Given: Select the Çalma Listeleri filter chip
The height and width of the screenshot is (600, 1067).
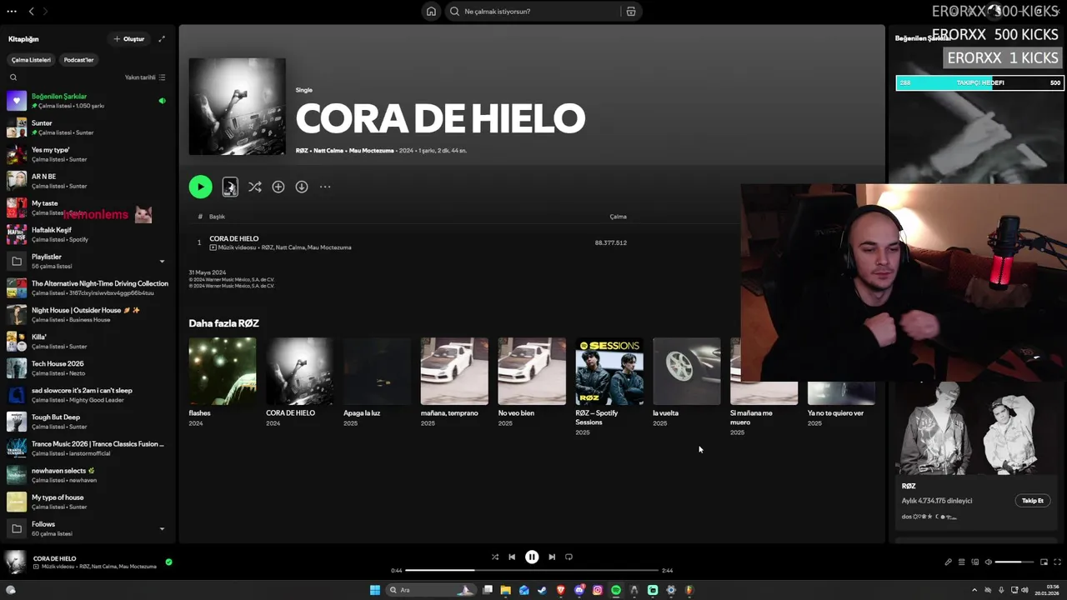Looking at the screenshot, I should pos(31,60).
